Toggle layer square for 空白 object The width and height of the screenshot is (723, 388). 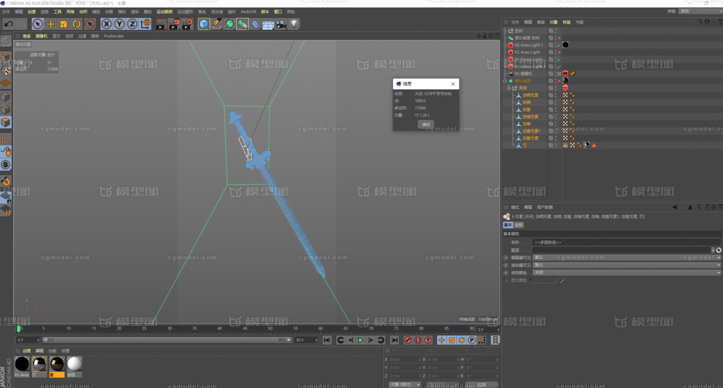551,31
